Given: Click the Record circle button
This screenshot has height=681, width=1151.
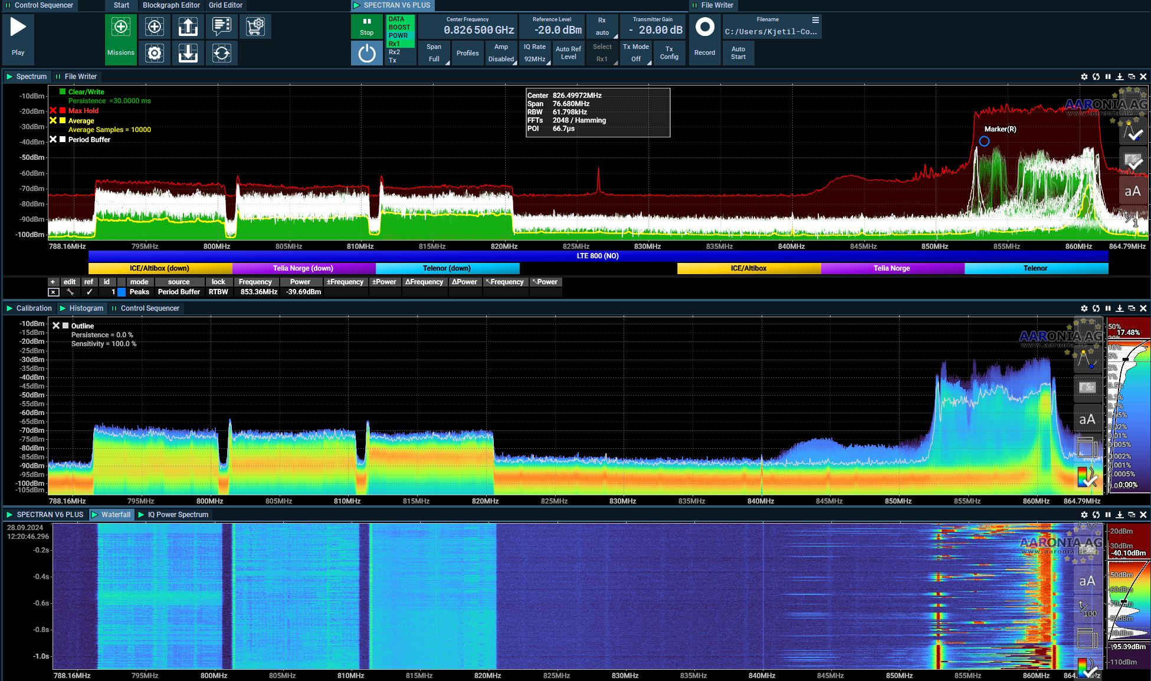Looking at the screenshot, I should coord(704,28).
